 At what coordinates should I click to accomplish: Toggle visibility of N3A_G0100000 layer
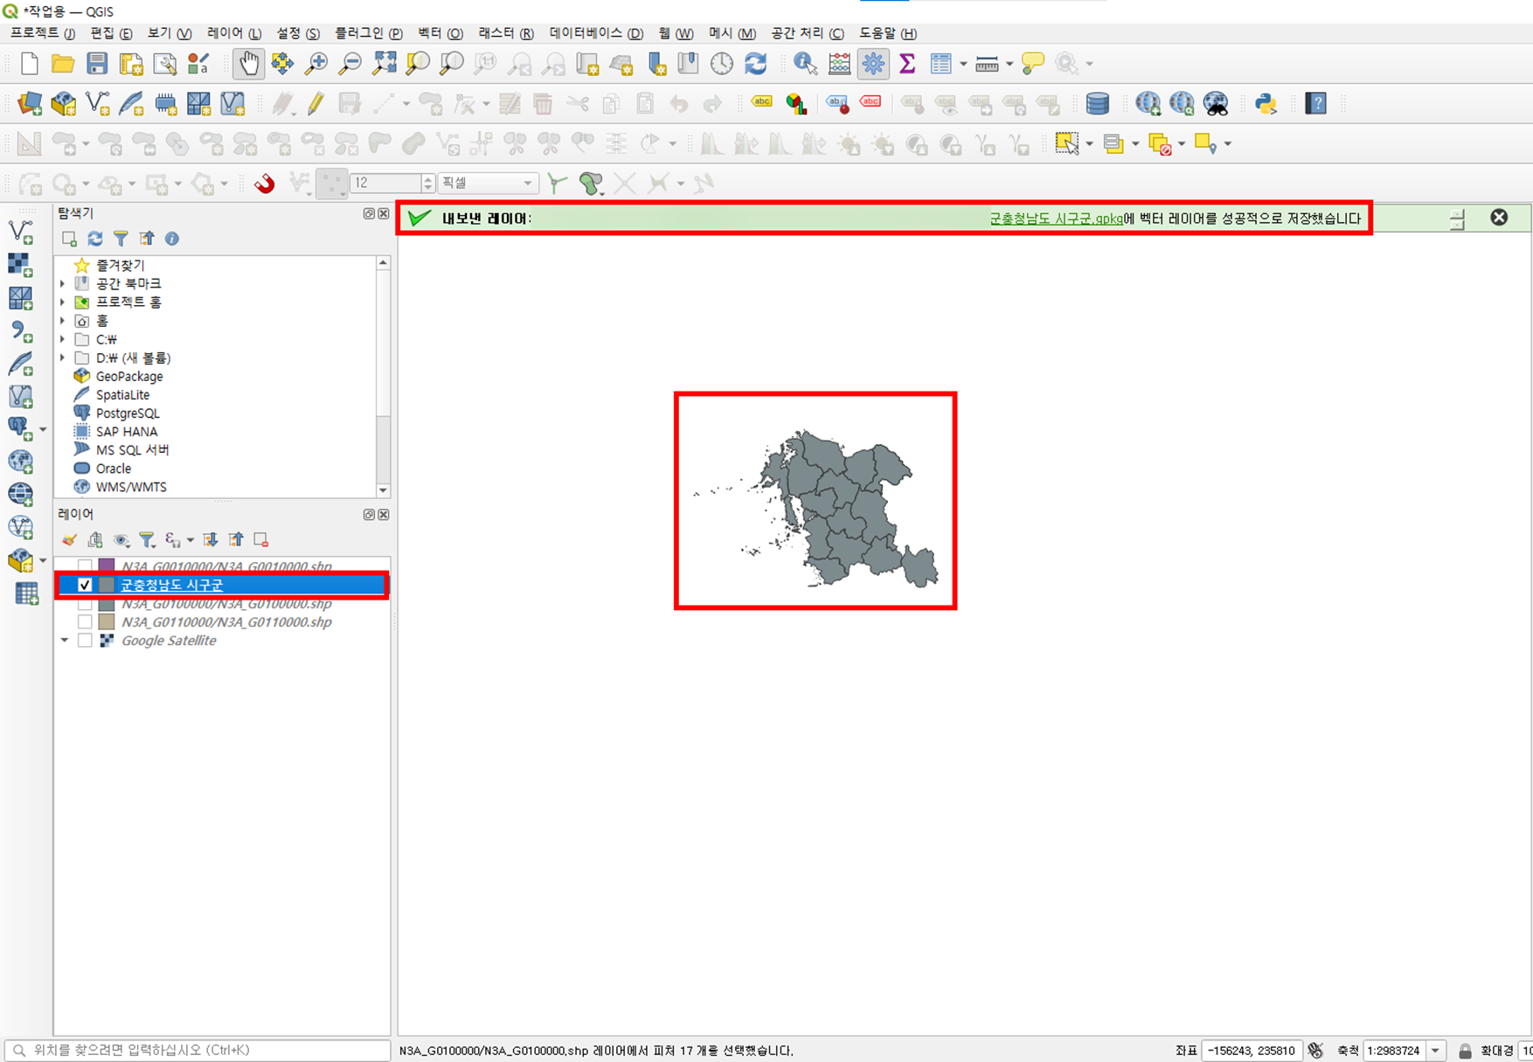coord(85,604)
